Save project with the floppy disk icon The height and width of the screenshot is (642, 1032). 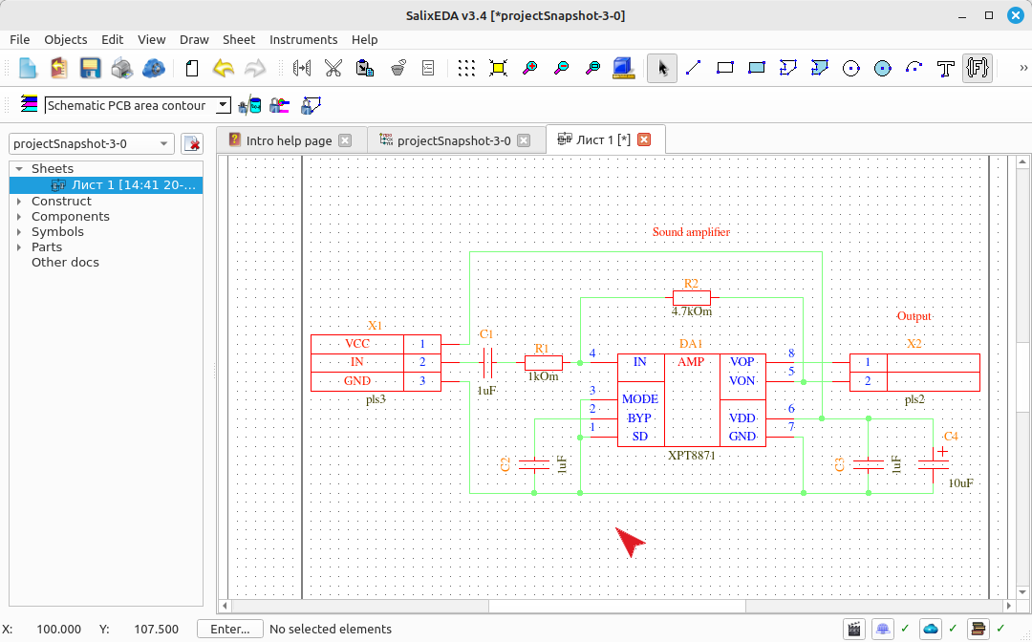(x=90, y=68)
